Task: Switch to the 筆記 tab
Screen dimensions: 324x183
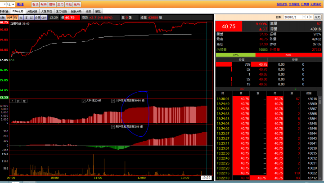Action: coord(98,11)
